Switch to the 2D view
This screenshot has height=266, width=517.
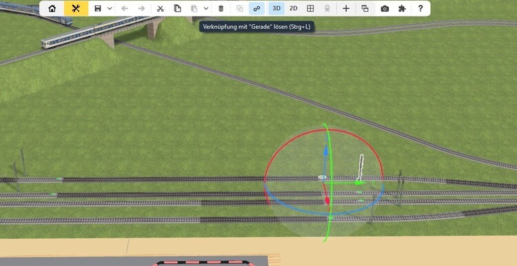coord(294,8)
